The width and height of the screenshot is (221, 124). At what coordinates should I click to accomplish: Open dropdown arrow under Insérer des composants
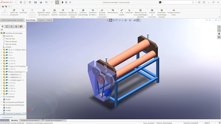(x=14, y=17)
